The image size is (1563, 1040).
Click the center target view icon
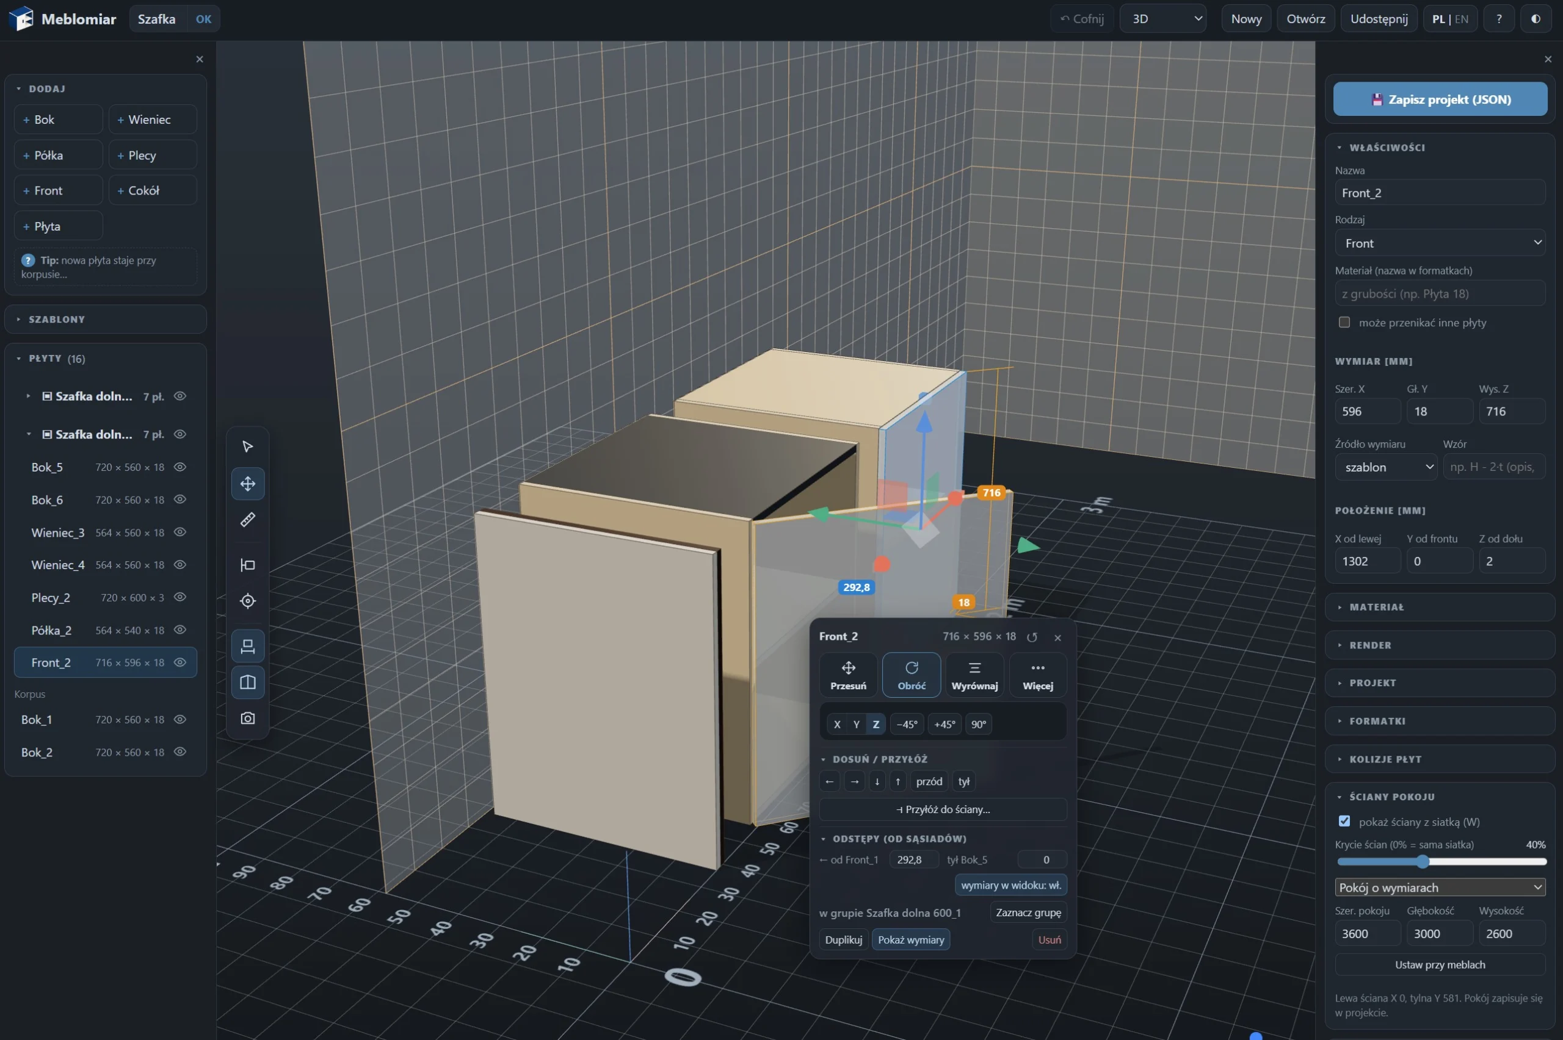(x=247, y=601)
